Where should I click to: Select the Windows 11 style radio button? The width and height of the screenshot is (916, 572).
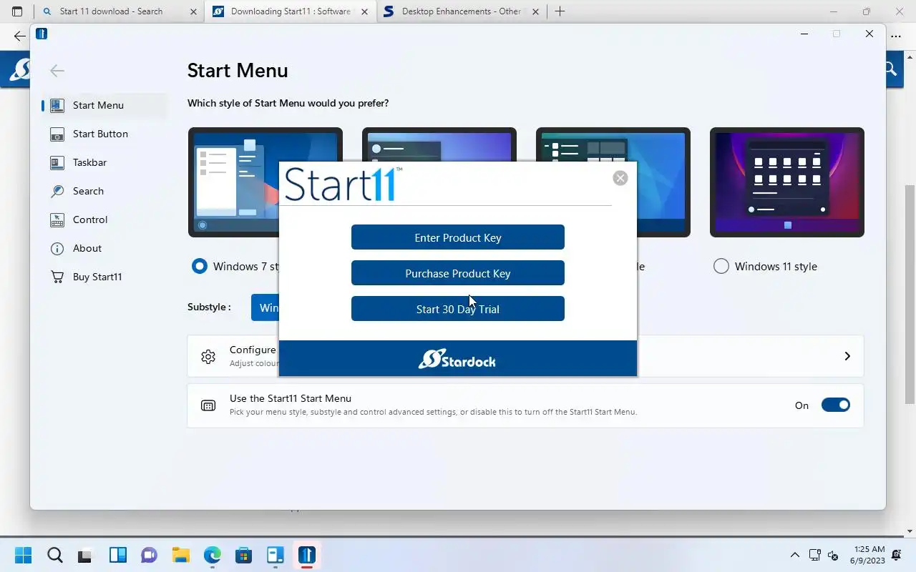(721, 266)
